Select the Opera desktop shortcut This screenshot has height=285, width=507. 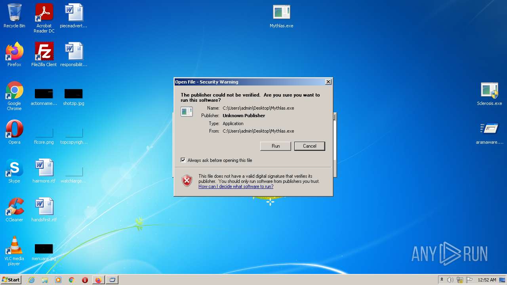(14, 132)
